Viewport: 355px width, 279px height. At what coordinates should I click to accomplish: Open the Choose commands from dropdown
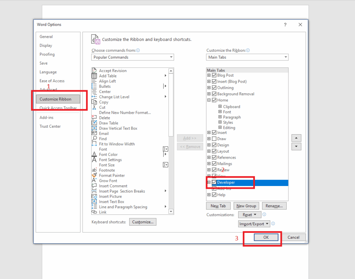132,57
